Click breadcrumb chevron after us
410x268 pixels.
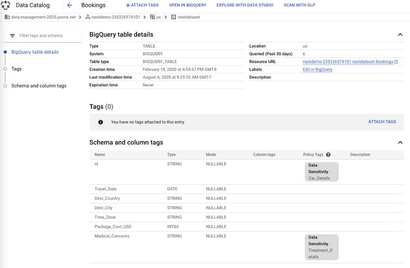click(166, 17)
